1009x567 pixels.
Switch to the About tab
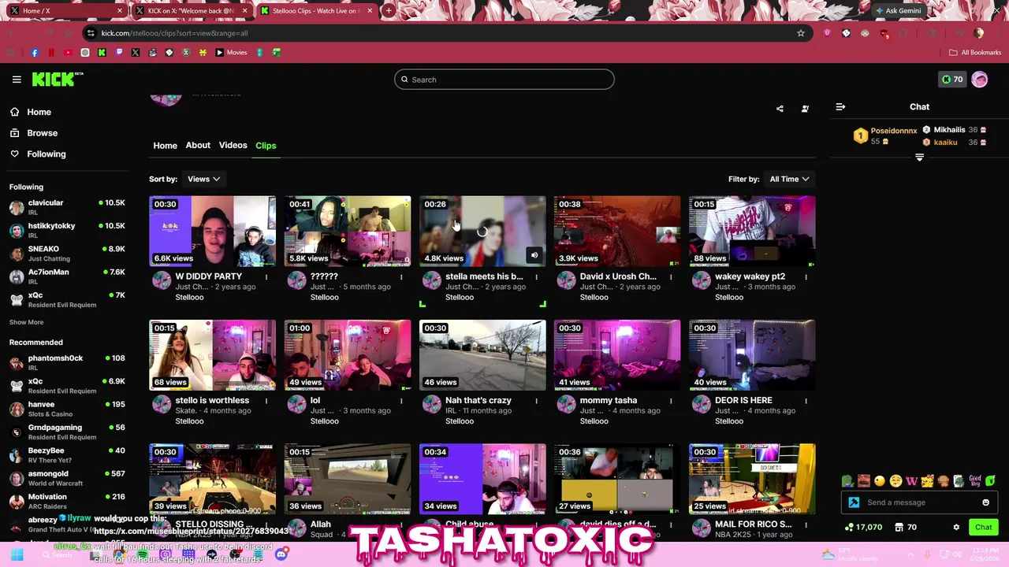[x=198, y=146]
